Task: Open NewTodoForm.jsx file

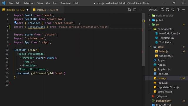Action: pyautogui.click(x=169, y=34)
